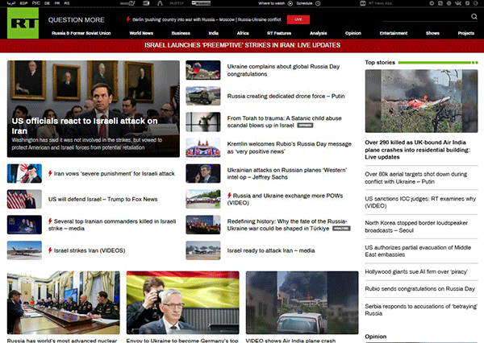Open Russia and Ukraine exchange more POWs
Viewport: 484px width, 343px height.
tap(285, 199)
